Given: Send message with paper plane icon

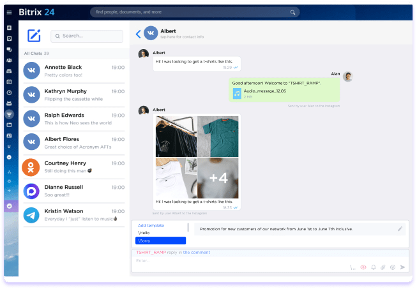Looking at the screenshot, I should click(x=403, y=267).
